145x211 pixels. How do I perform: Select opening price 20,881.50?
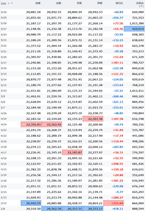33,12
